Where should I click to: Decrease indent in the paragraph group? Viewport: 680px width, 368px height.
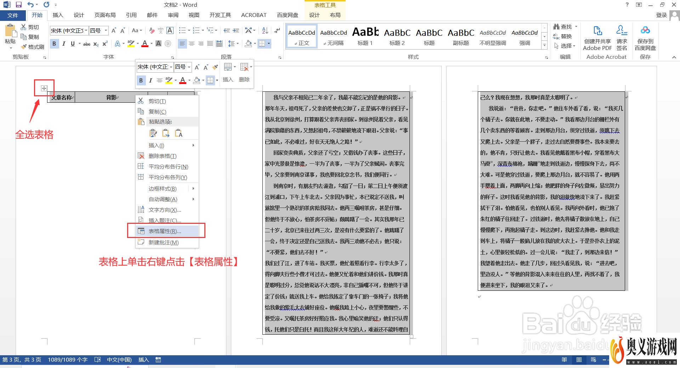pos(227,31)
